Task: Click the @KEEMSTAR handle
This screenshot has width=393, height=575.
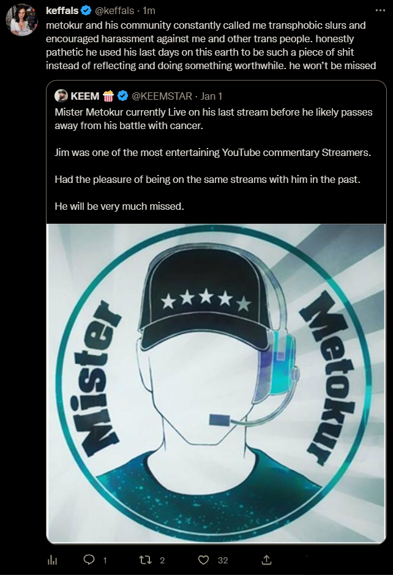Action: coord(162,96)
